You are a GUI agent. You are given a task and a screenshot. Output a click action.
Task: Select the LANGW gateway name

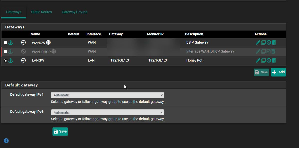click(38, 61)
